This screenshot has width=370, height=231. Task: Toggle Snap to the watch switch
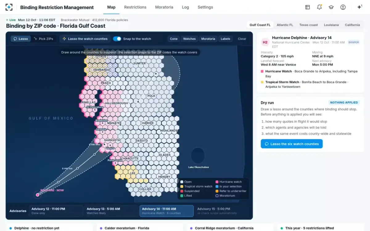[x=117, y=39]
